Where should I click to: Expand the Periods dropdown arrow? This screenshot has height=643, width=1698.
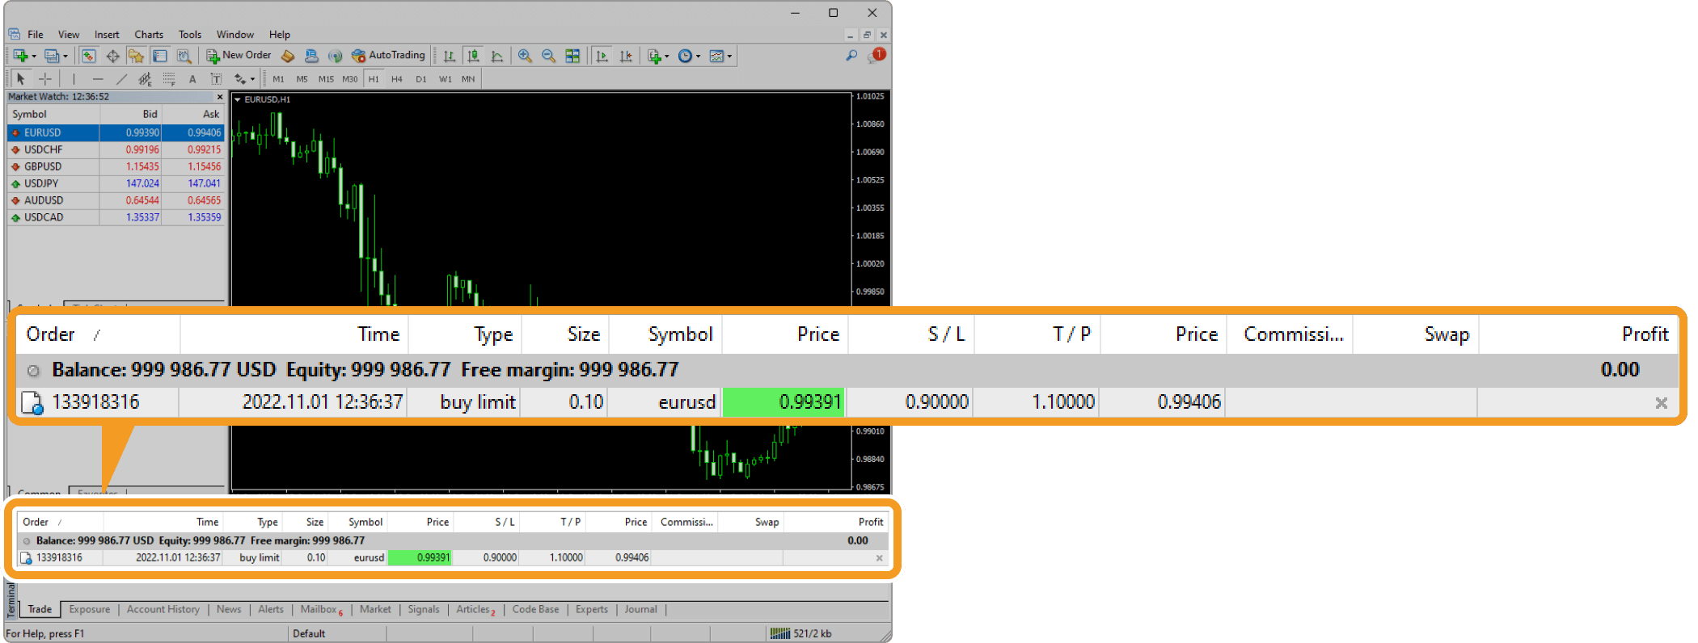click(x=698, y=57)
